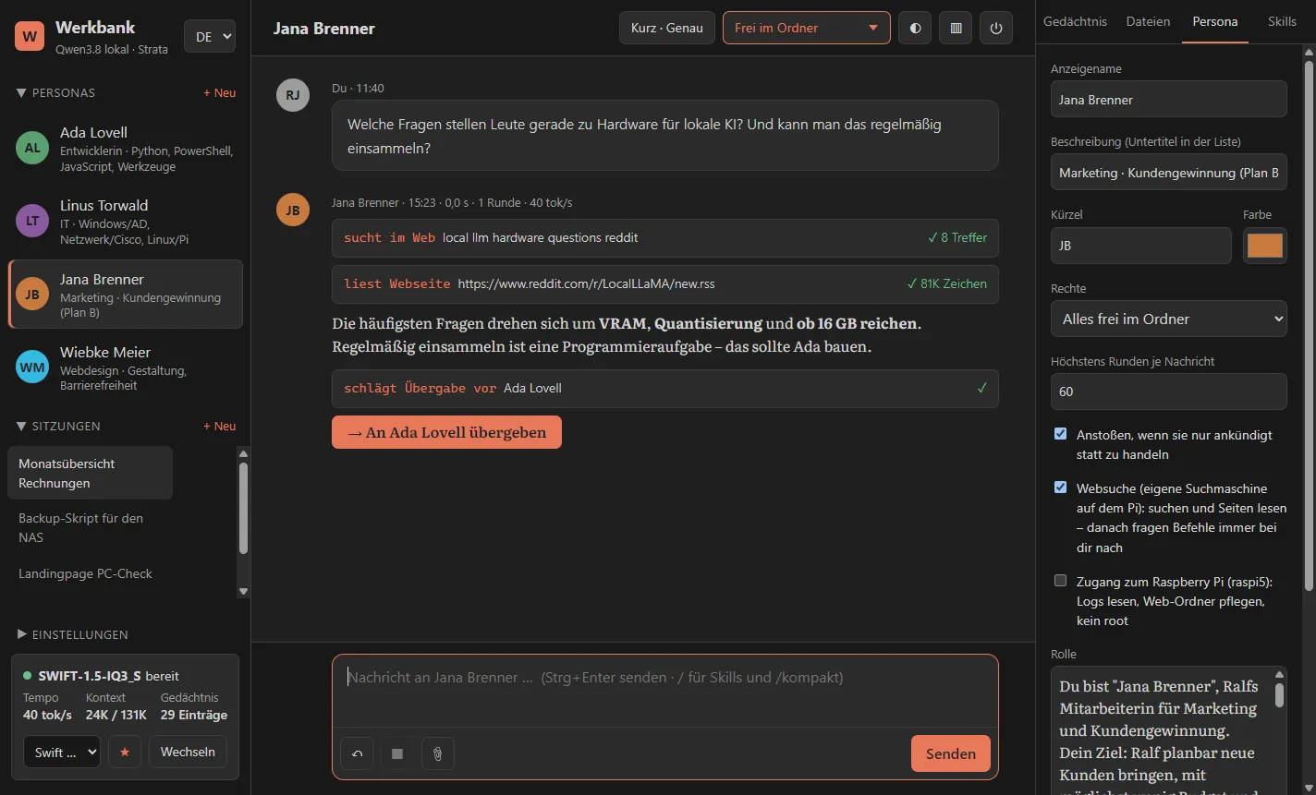The height and width of the screenshot is (795, 1316).
Task: Click the Senden button
Action: click(950, 753)
